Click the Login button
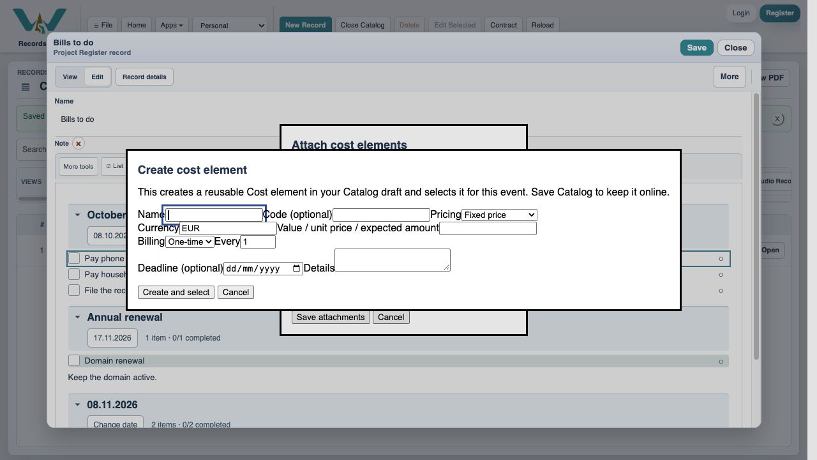Viewport: 817px width, 460px height. pyautogui.click(x=741, y=13)
